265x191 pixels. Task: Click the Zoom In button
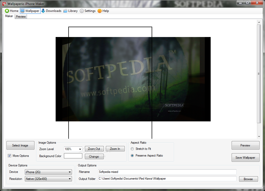(115, 149)
